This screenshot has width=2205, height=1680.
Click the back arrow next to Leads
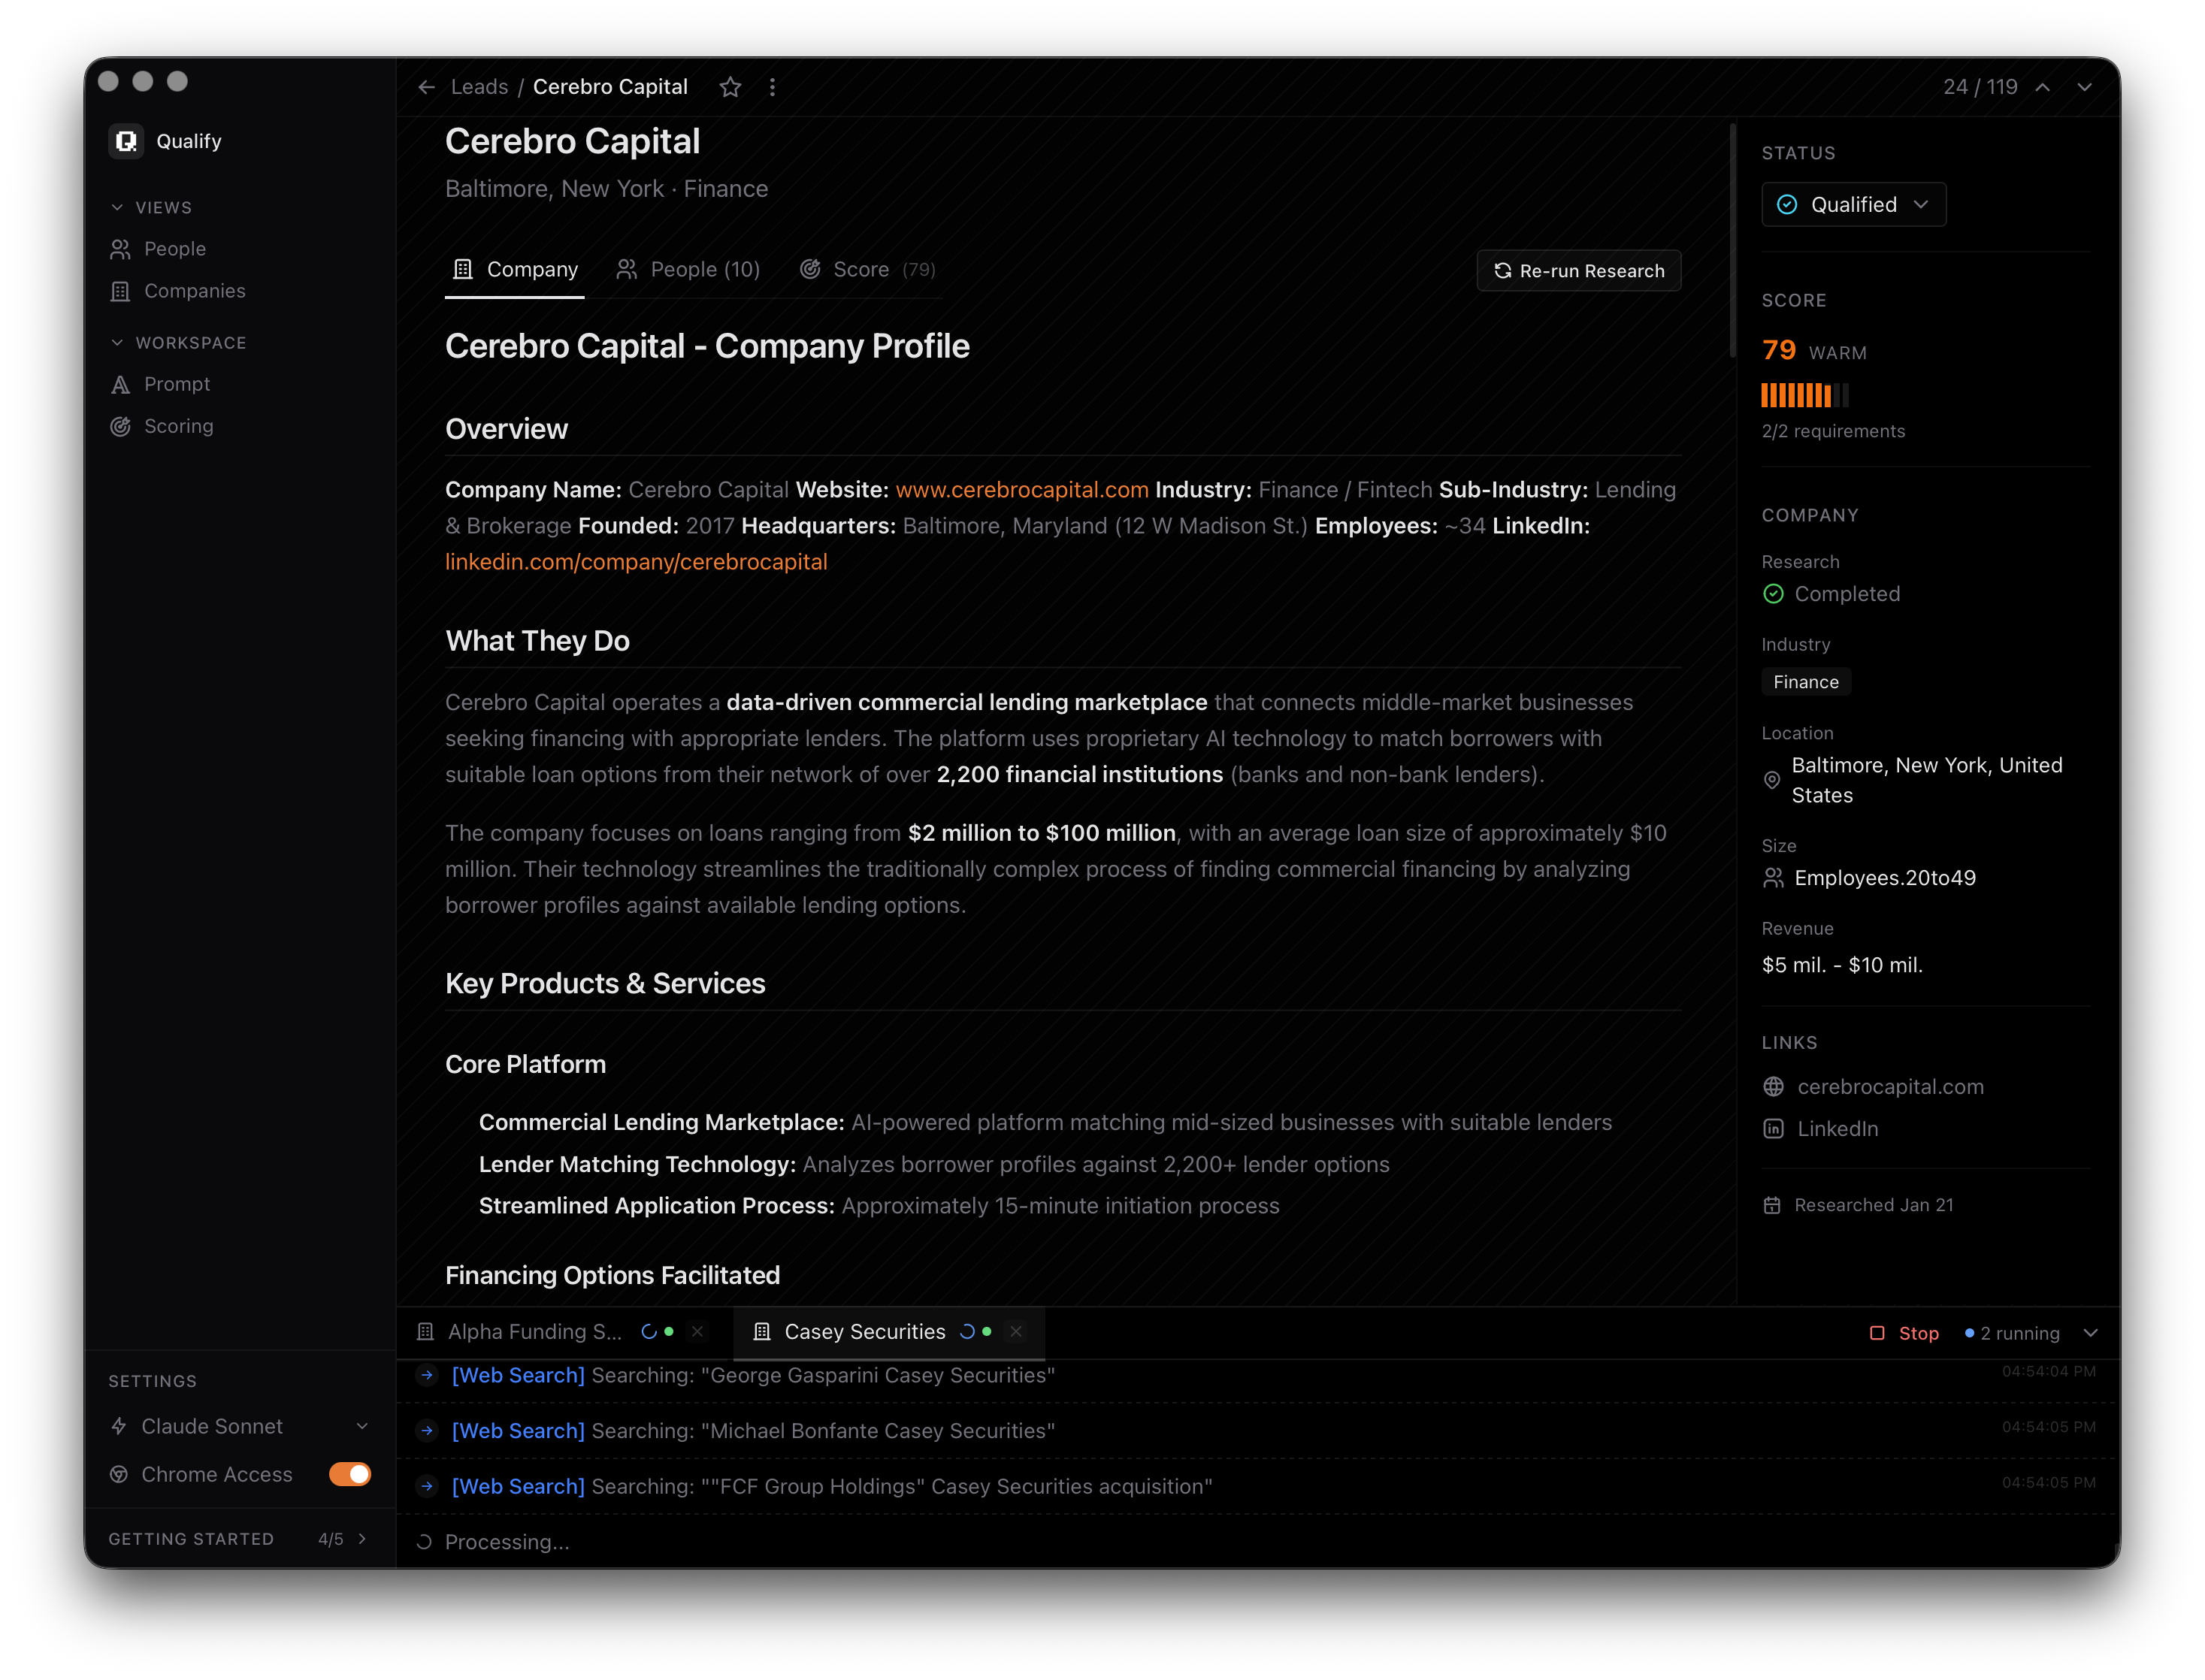(427, 87)
